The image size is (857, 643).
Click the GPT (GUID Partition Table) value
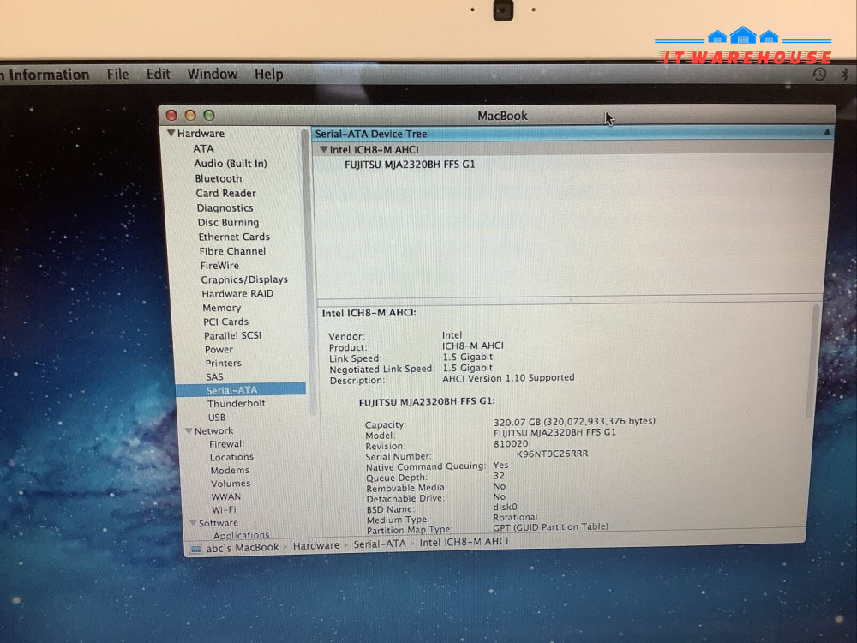[x=550, y=526]
